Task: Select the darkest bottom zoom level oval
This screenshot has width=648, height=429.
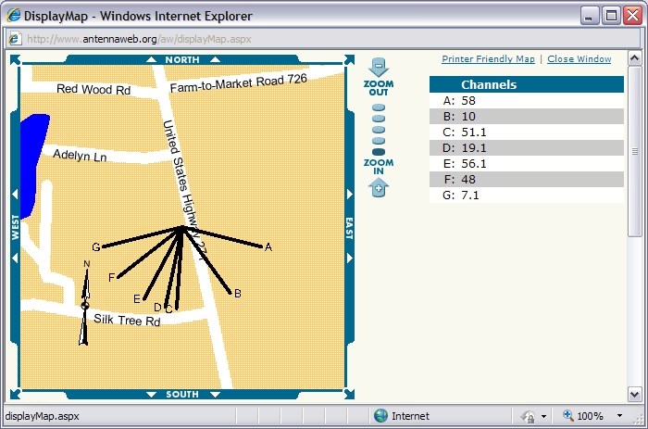Action: [x=379, y=152]
